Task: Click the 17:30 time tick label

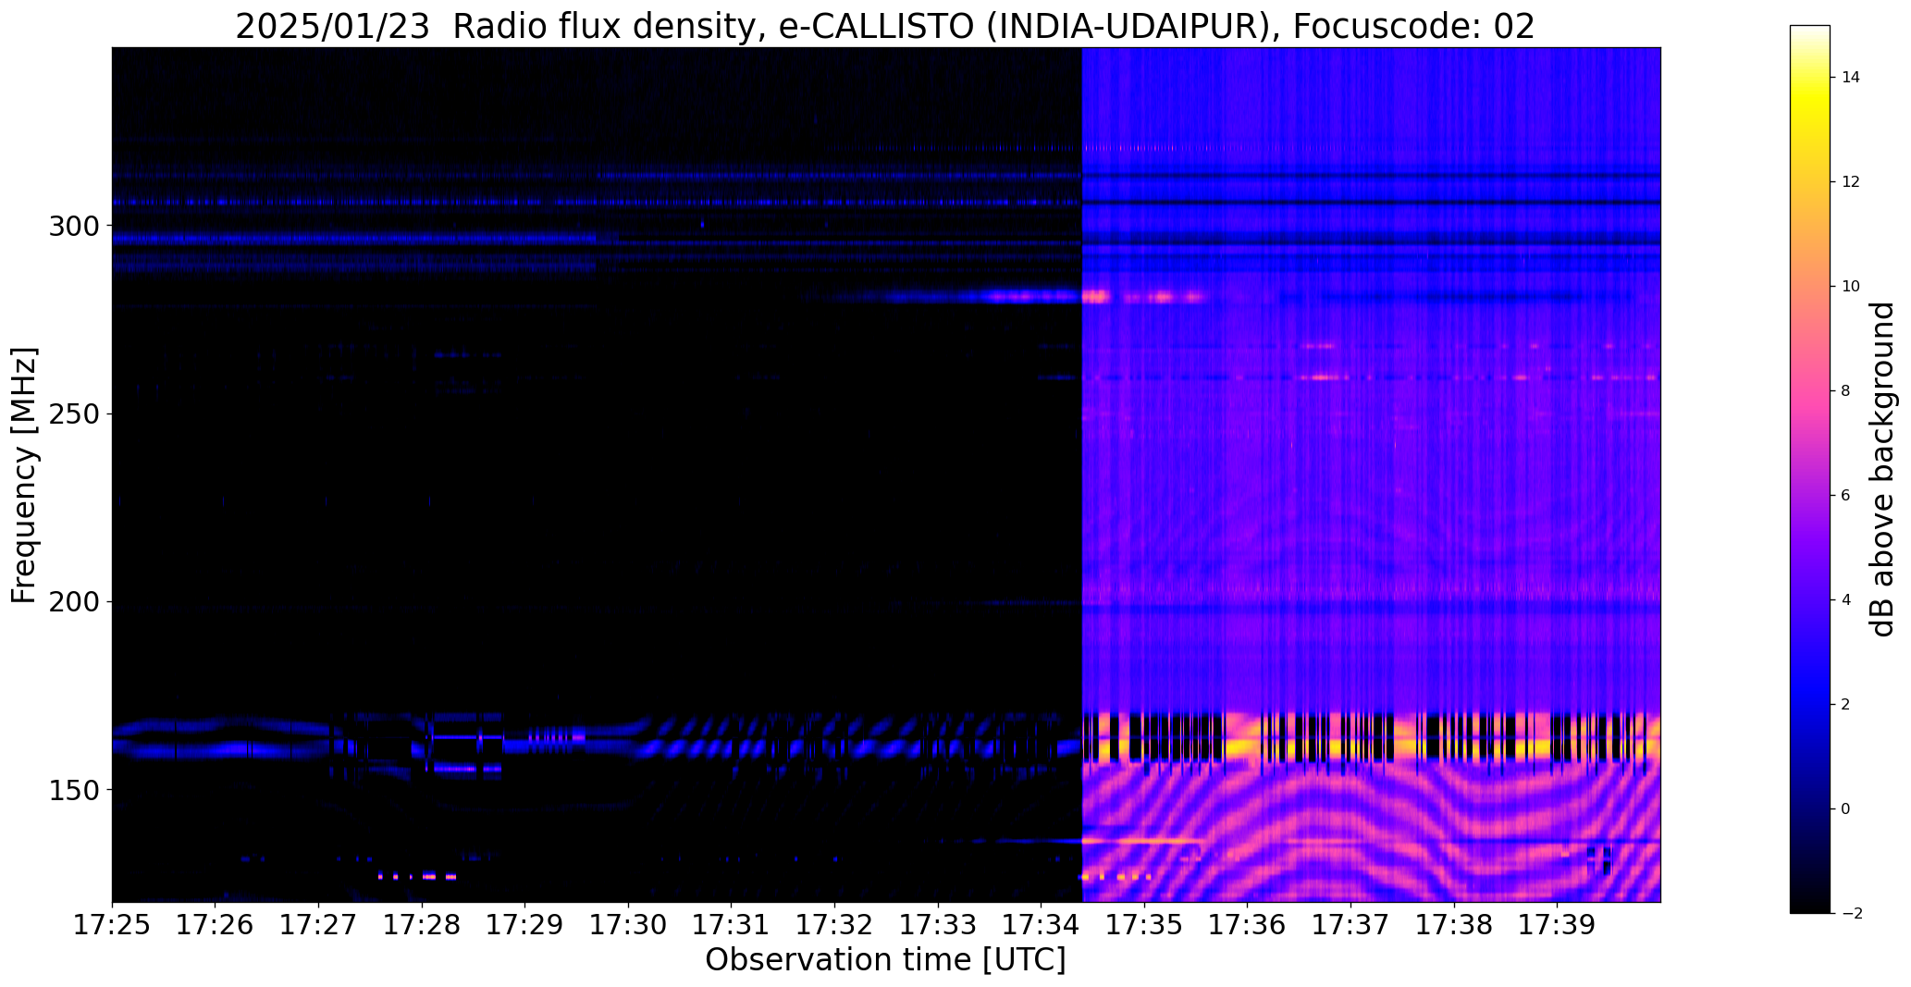Action: pyautogui.click(x=629, y=924)
